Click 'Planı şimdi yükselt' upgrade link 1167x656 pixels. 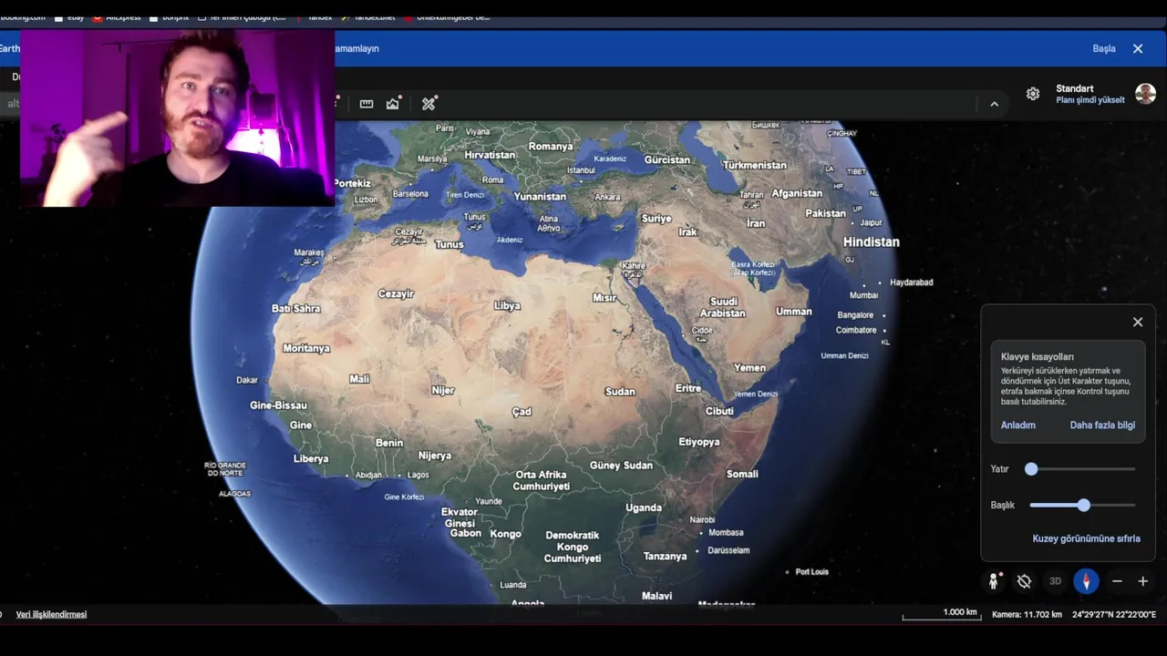pyautogui.click(x=1090, y=100)
